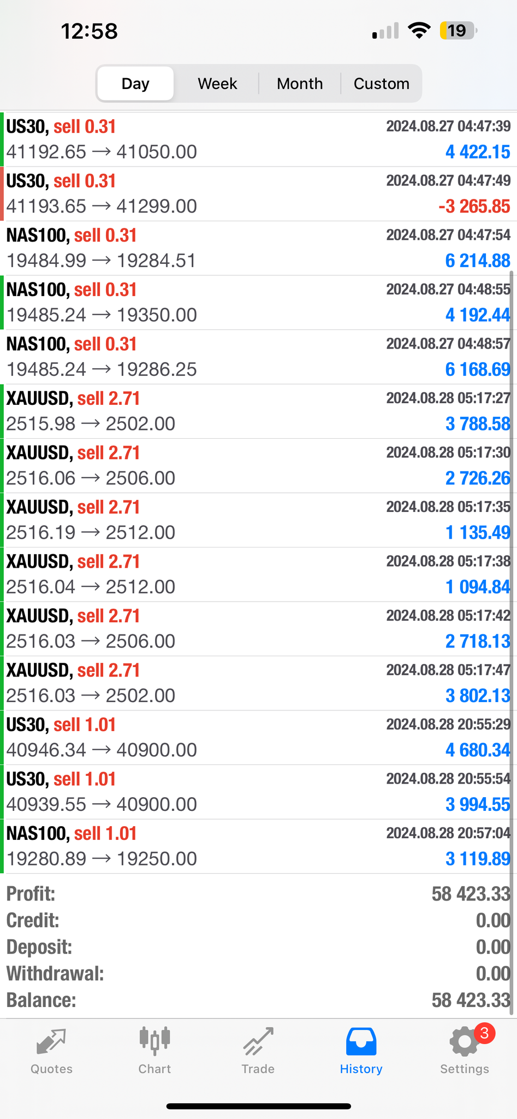Tap the Wi-Fi status icon
The image size is (517, 1119).
(x=419, y=31)
